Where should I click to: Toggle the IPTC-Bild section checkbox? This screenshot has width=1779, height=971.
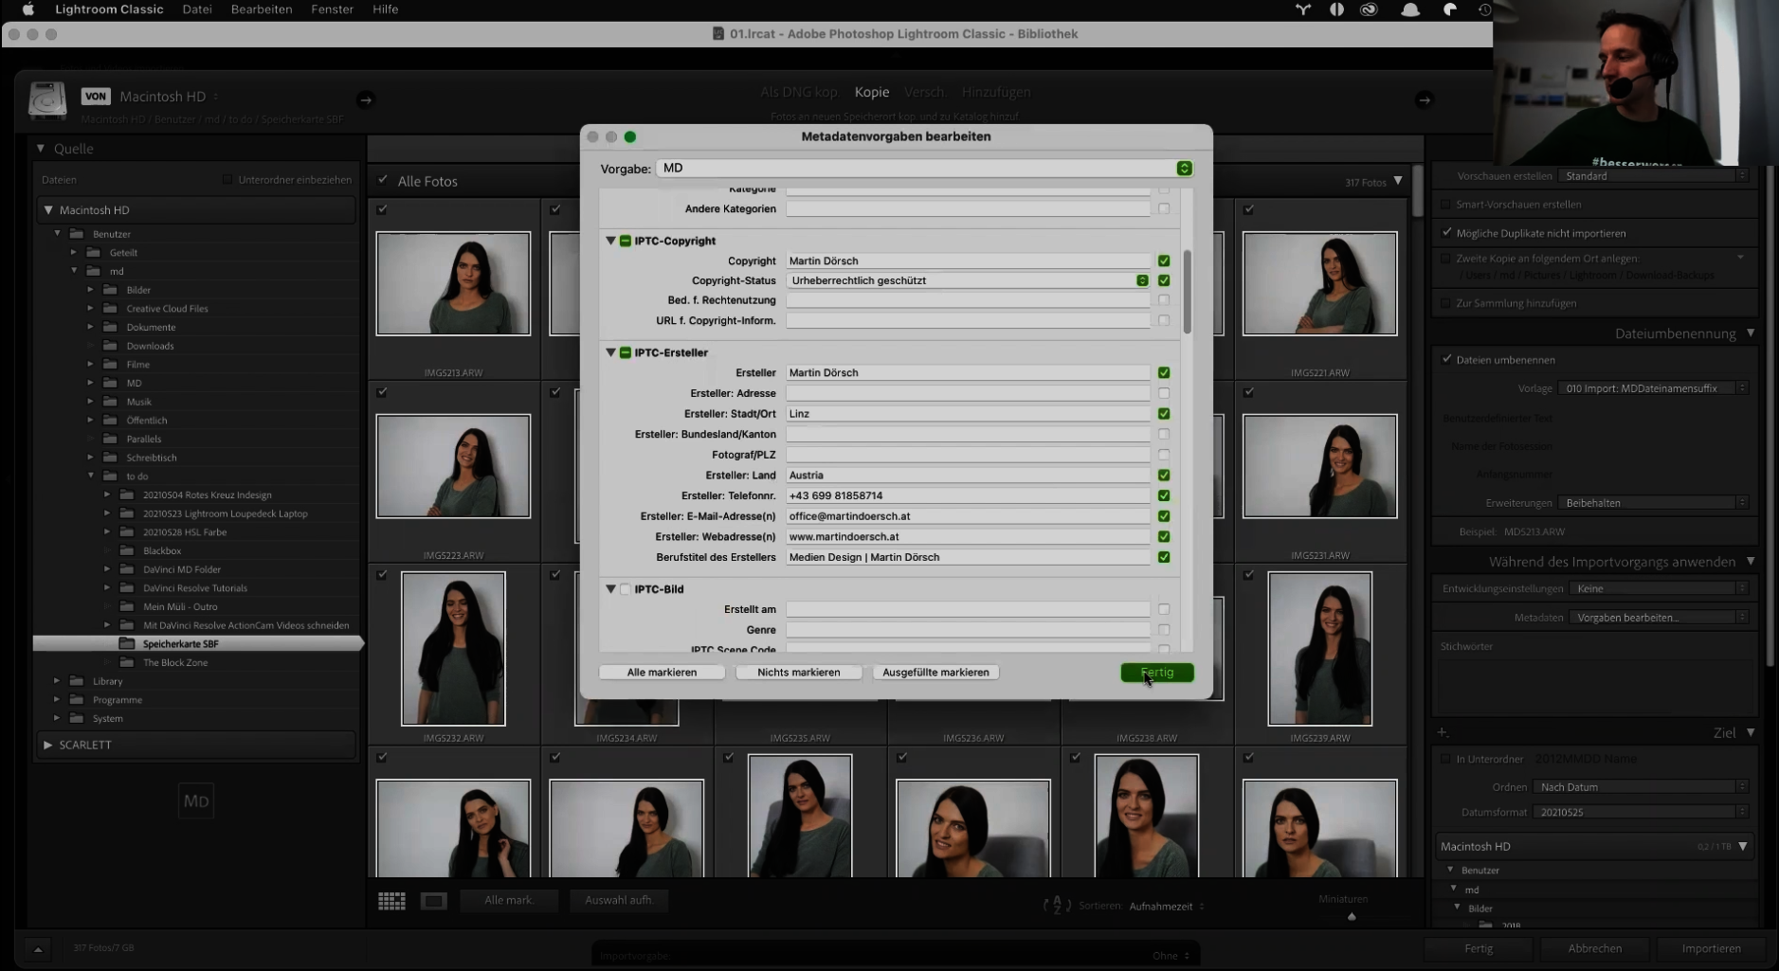click(x=626, y=589)
